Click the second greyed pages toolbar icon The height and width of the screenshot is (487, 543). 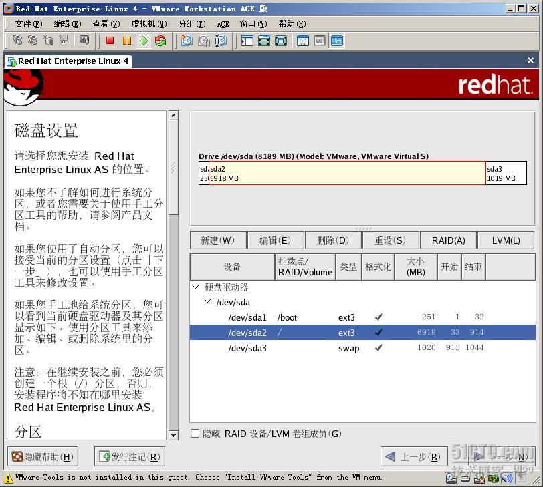33,40
